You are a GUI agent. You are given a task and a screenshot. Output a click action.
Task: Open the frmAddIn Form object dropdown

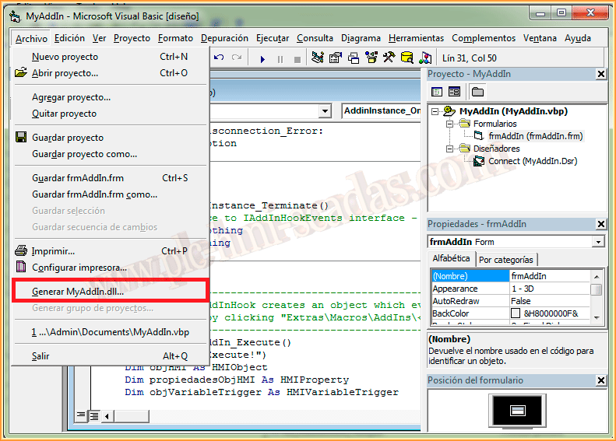coord(598,242)
